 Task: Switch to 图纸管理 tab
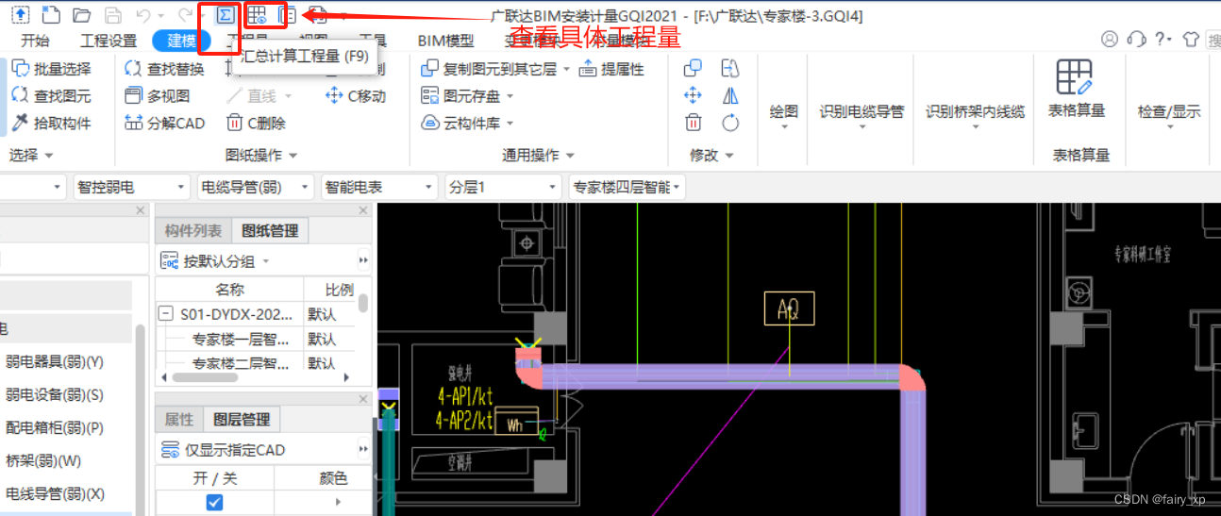(x=270, y=231)
